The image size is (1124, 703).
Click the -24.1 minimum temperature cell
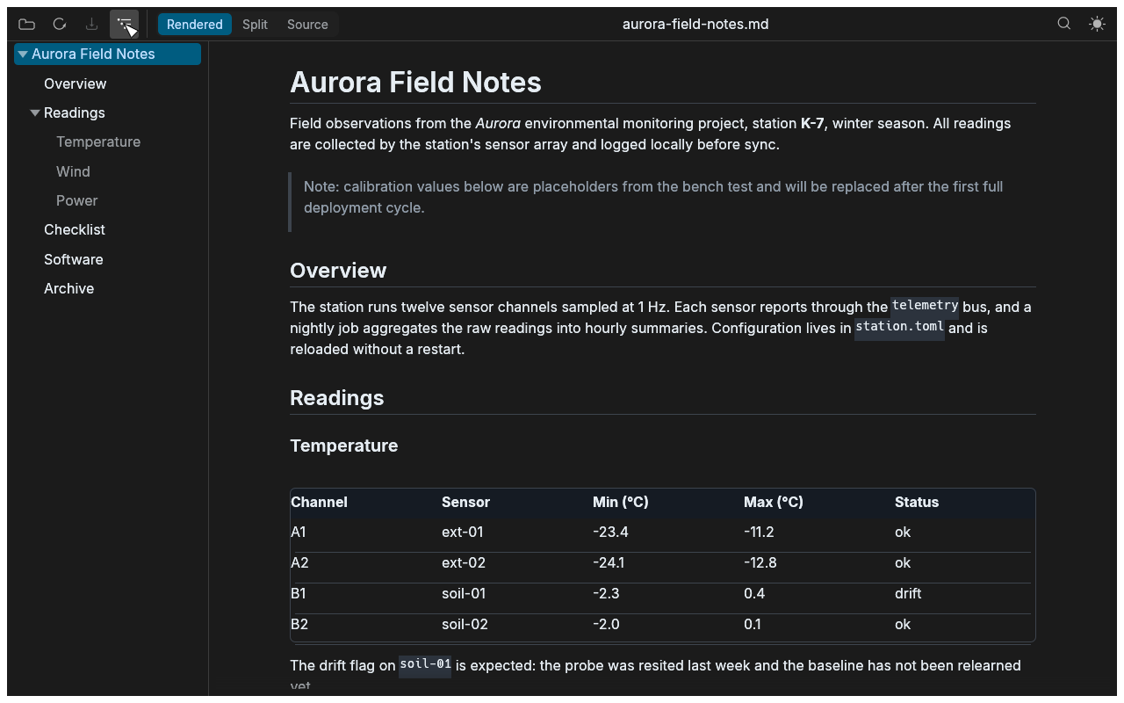[x=609, y=562]
